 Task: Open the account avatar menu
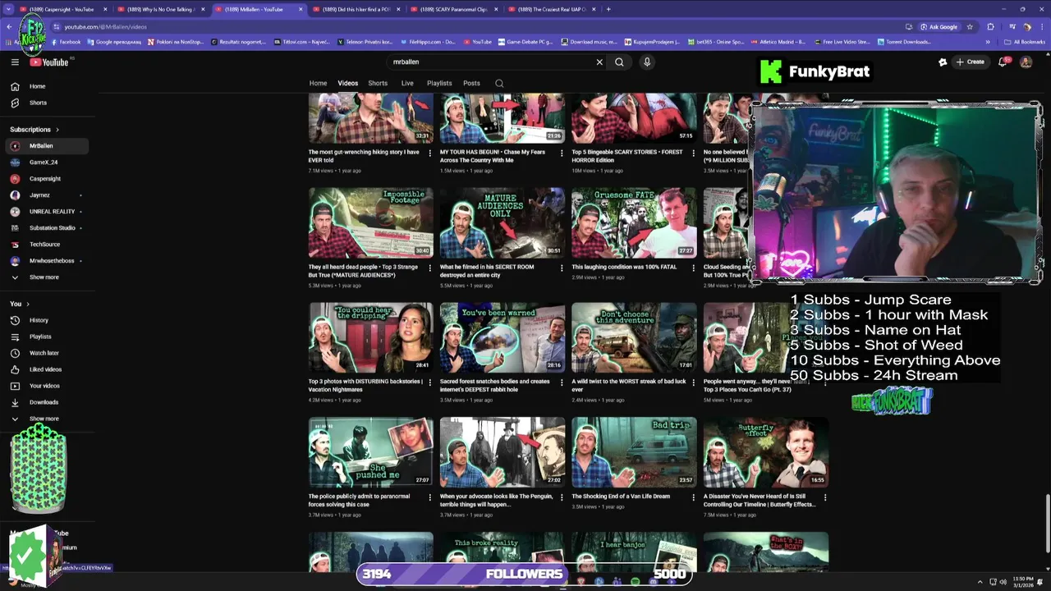[x=1026, y=62]
